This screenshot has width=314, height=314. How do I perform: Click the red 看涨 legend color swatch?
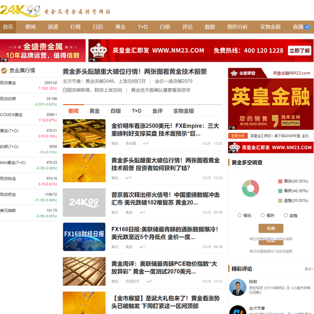[x=281, y=181]
